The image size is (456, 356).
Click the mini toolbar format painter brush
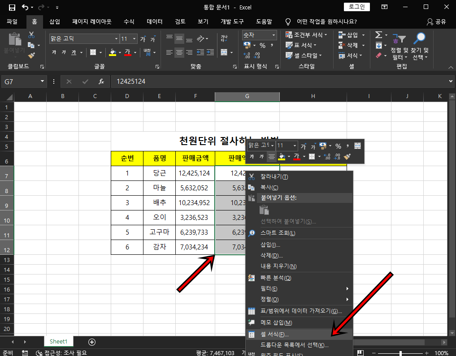[x=347, y=157]
